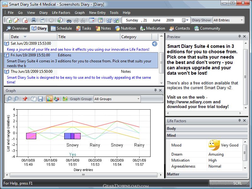252x189 pixels.
Task: Switch to the Overview tab
Action: [x=17, y=28]
